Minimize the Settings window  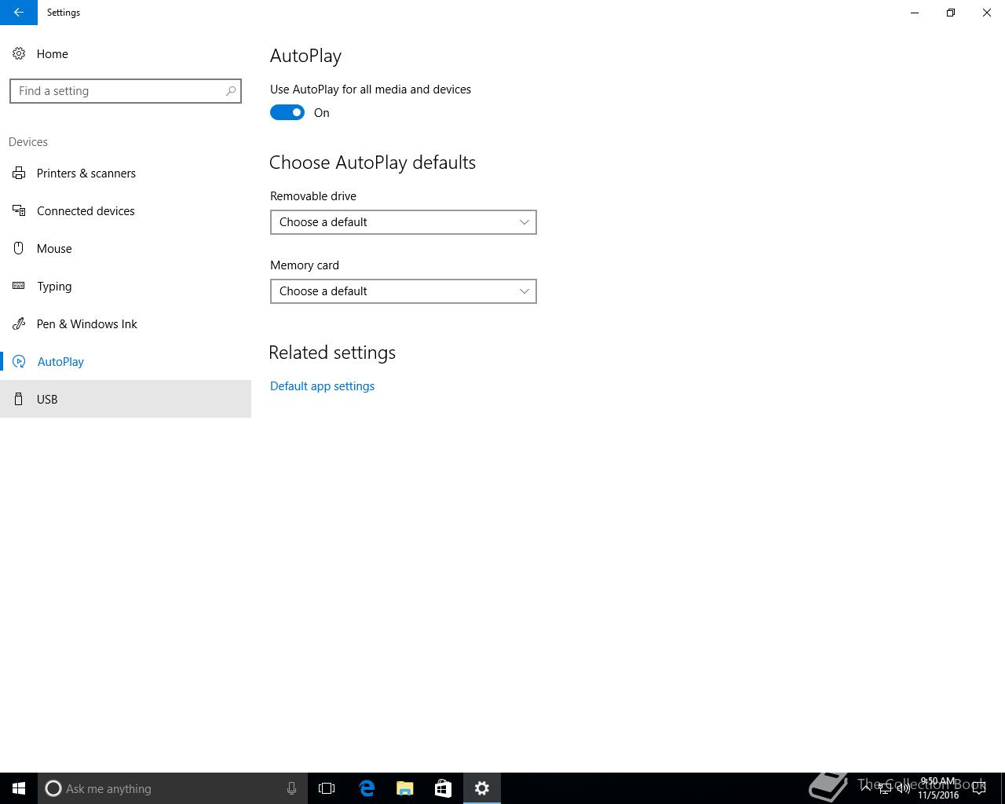pos(915,13)
